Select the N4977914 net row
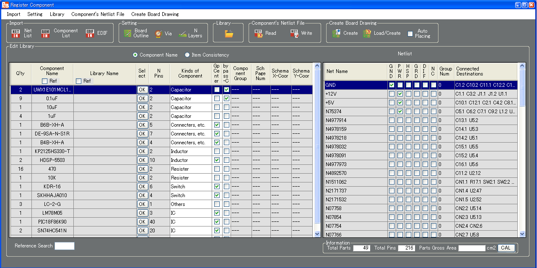 421,120
